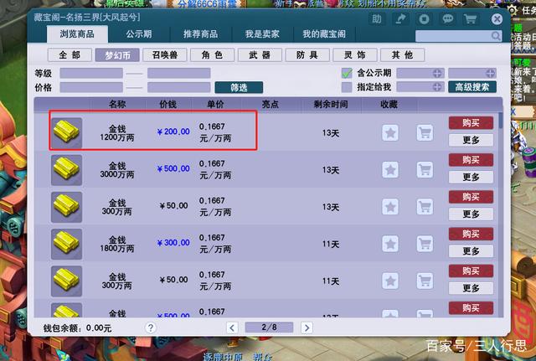536x361 pixels.
Task: Open the chat message bubble icon
Action: pos(448,18)
